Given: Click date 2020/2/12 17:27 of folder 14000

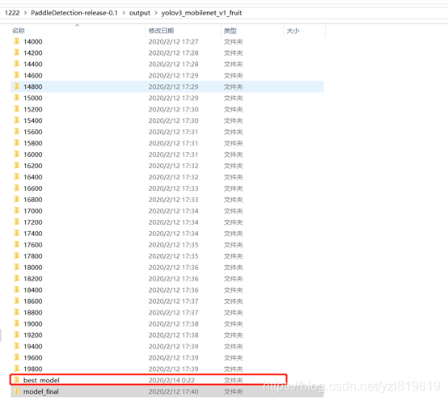Looking at the screenshot, I should (173, 41).
